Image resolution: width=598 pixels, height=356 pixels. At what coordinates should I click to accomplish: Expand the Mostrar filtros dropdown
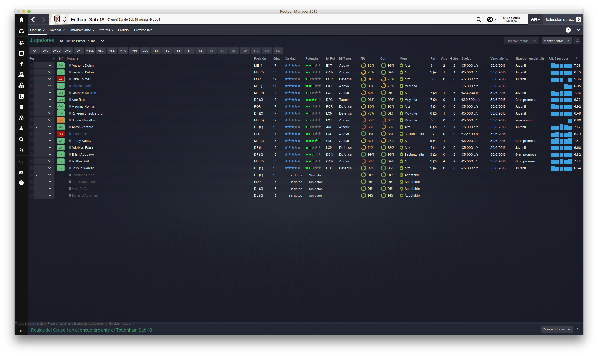click(557, 41)
